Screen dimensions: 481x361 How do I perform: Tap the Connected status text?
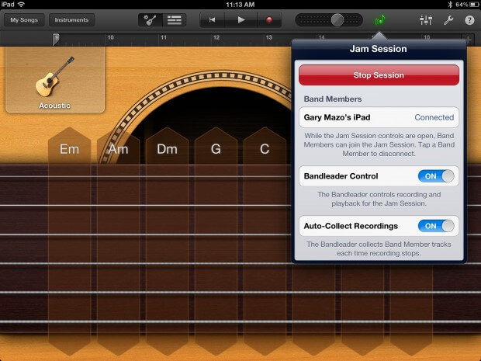tap(434, 117)
